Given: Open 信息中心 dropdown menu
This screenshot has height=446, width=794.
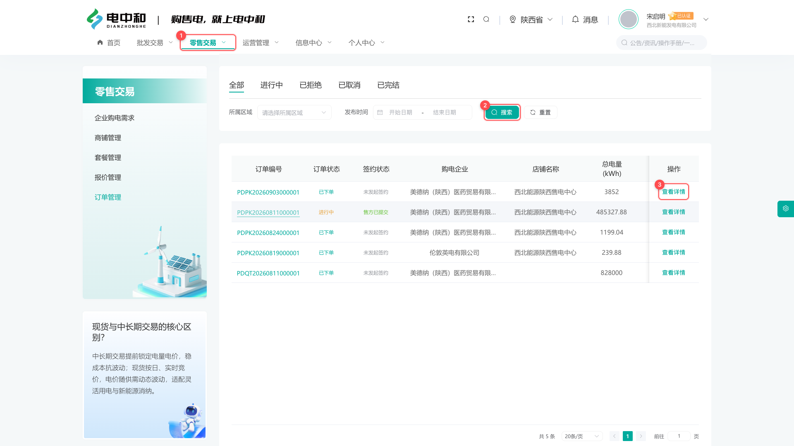Looking at the screenshot, I should [x=313, y=43].
